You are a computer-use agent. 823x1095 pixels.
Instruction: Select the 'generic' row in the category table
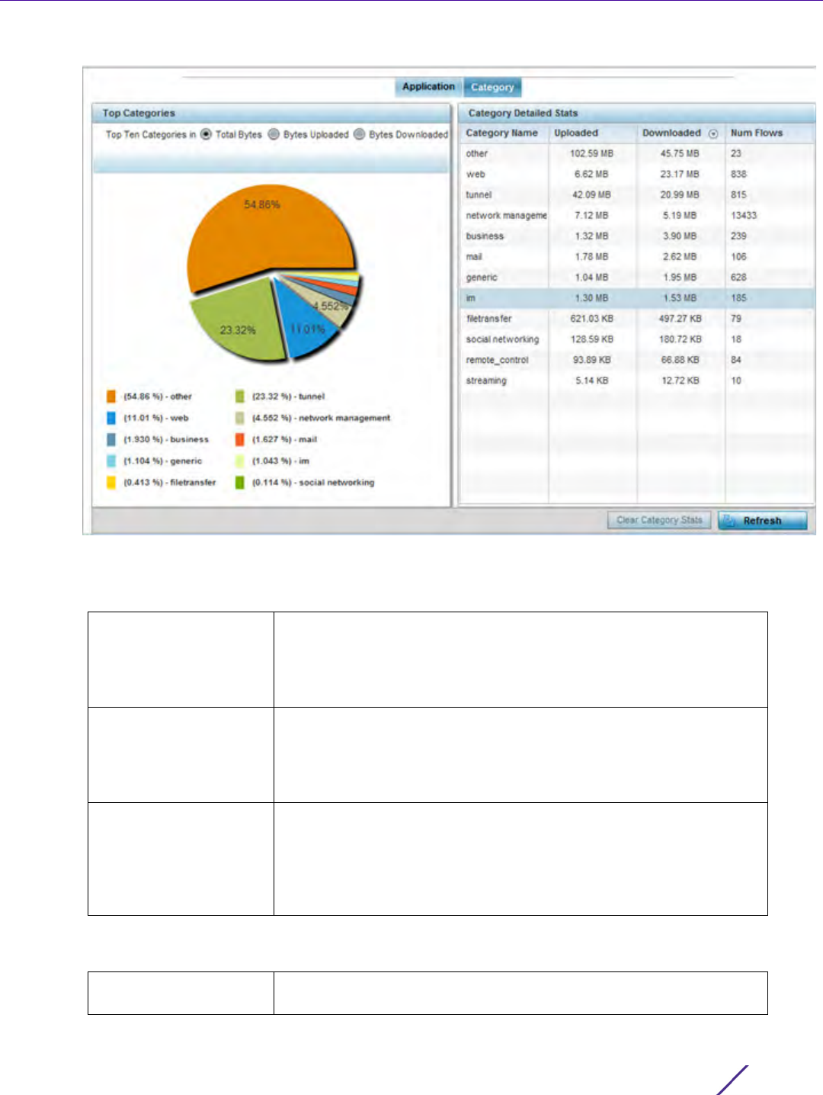(637, 277)
